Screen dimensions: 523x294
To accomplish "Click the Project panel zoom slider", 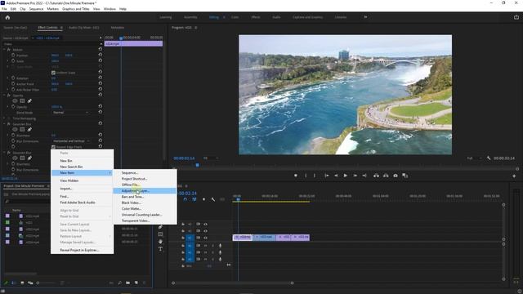I will [38, 283].
